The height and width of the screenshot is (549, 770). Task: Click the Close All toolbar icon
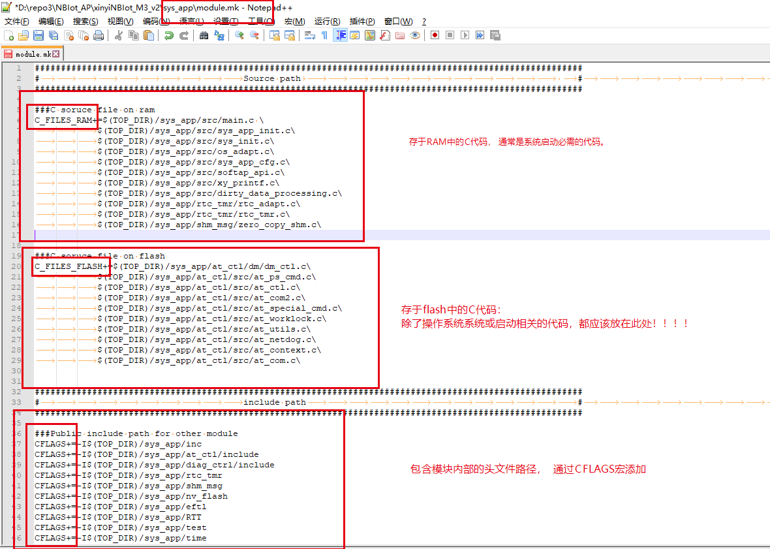tap(84, 35)
